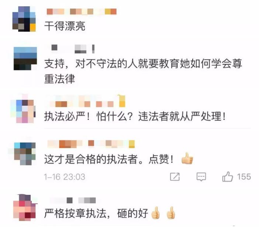Tap the 155 like count
Image resolution: width=259 pixels, height=228 pixels.
pyautogui.click(x=244, y=177)
